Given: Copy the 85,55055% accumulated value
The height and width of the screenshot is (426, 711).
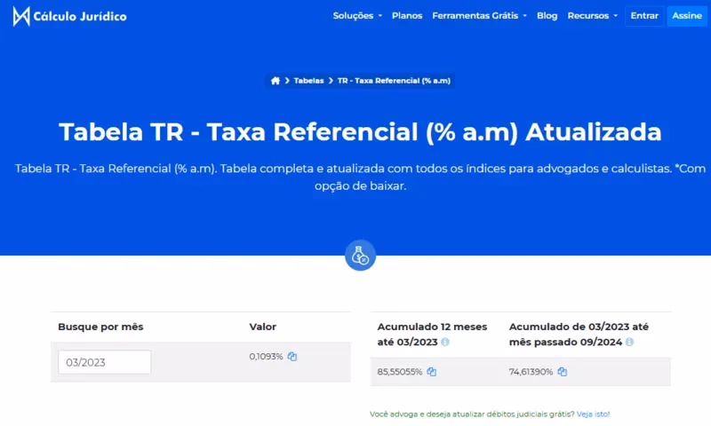Looking at the screenshot, I should point(432,372).
